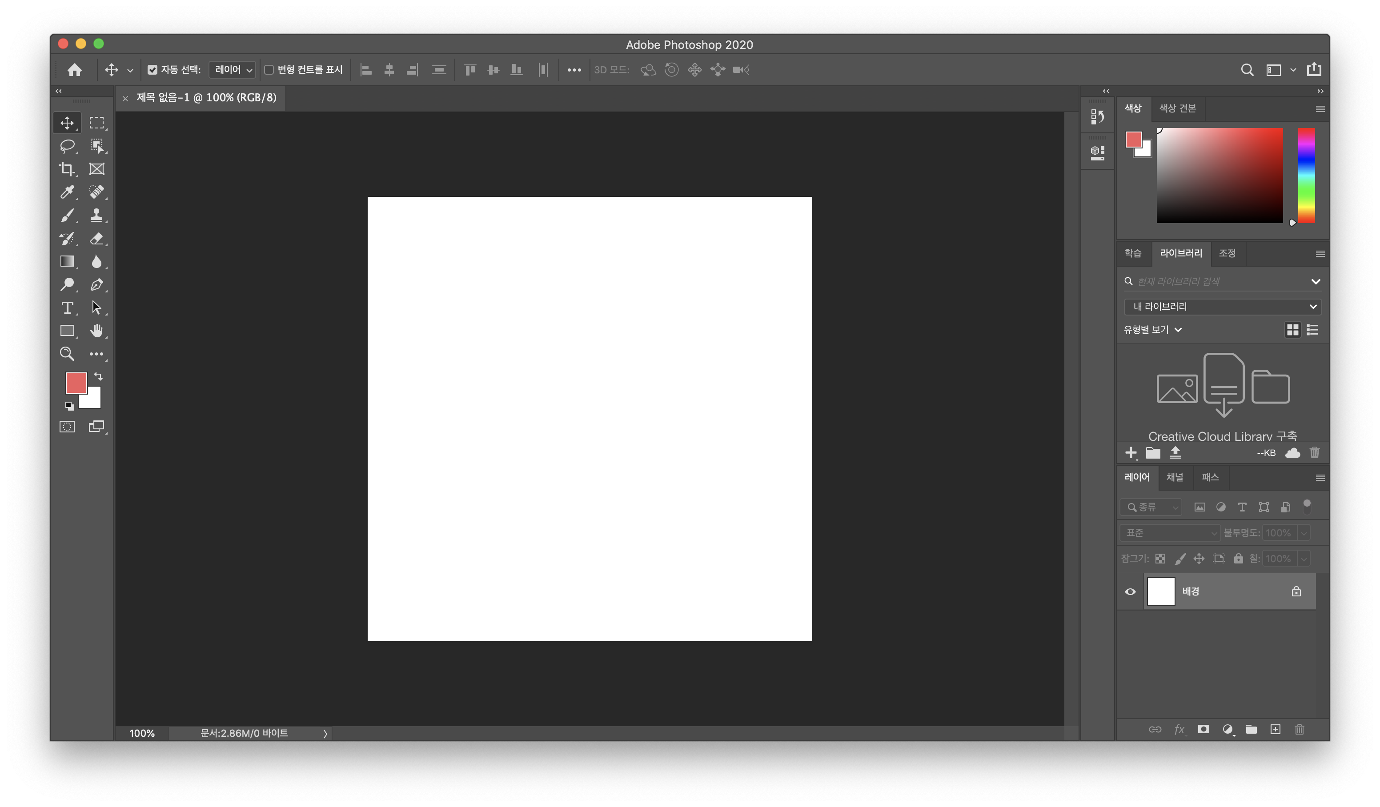Switch library to grid view
The image size is (1380, 807).
pos(1292,330)
